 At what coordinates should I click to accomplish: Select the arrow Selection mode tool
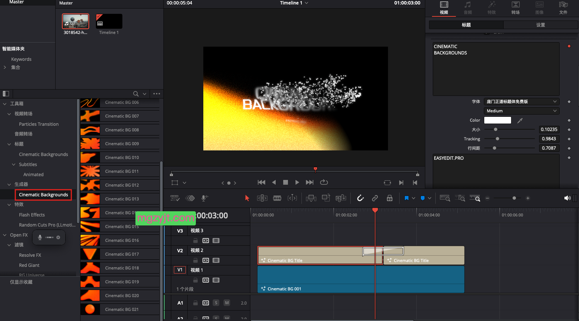click(x=247, y=198)
